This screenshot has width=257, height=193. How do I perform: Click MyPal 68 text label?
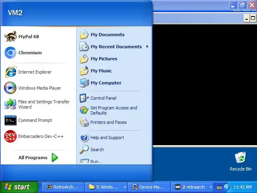click(x=29, y=37)
